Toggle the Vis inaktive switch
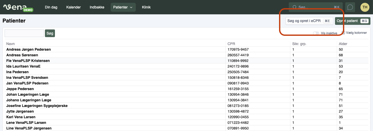This screenshot has height=131, width=373. (316, 33)
